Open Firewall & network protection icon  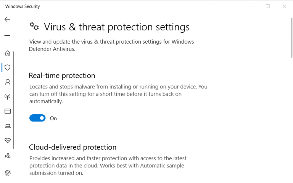[7, 97]
